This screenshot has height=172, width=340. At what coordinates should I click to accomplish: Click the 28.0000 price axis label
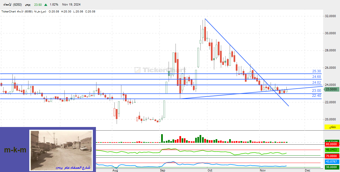pos(330,51)
